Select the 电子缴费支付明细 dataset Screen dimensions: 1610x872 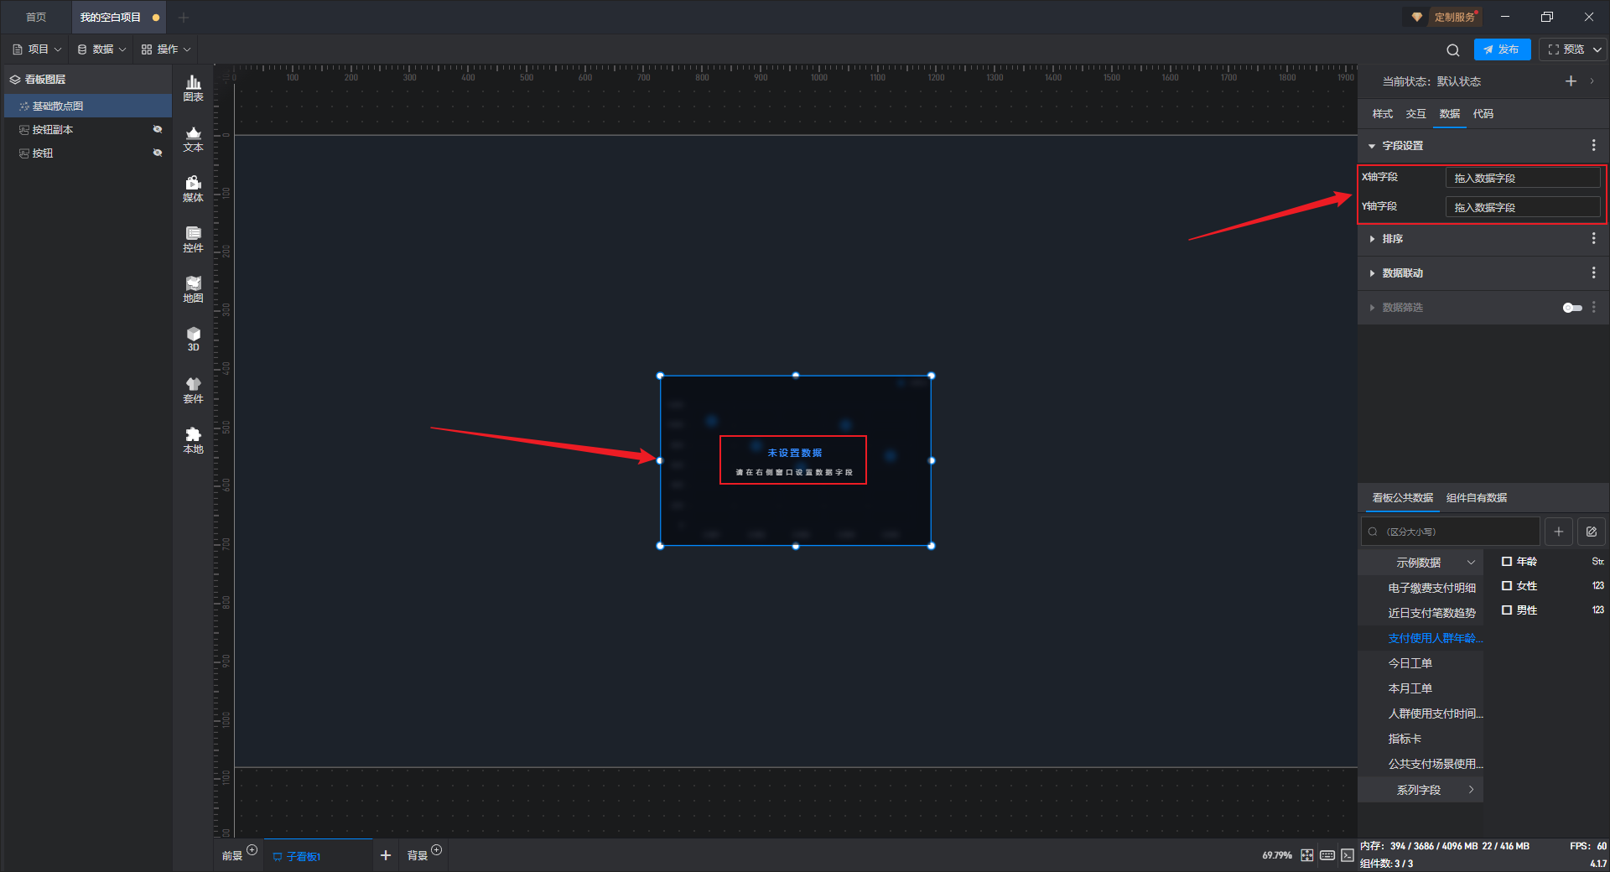click(x=1431, y=588)
